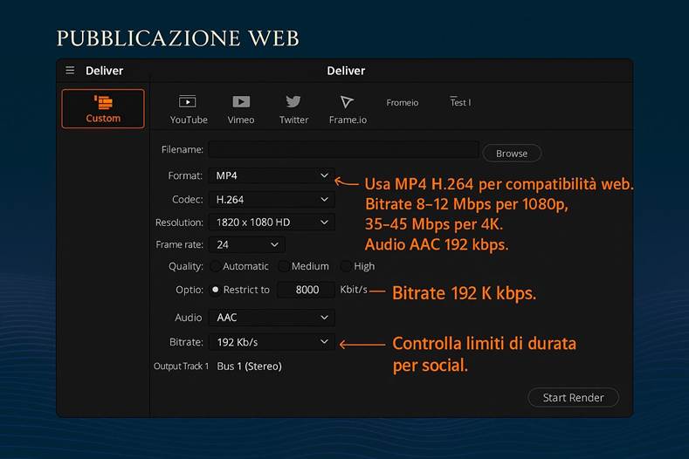This screenshot has height=459, width=689.
Task: Click the Deliver label next to menu icon
Action: 104,71
